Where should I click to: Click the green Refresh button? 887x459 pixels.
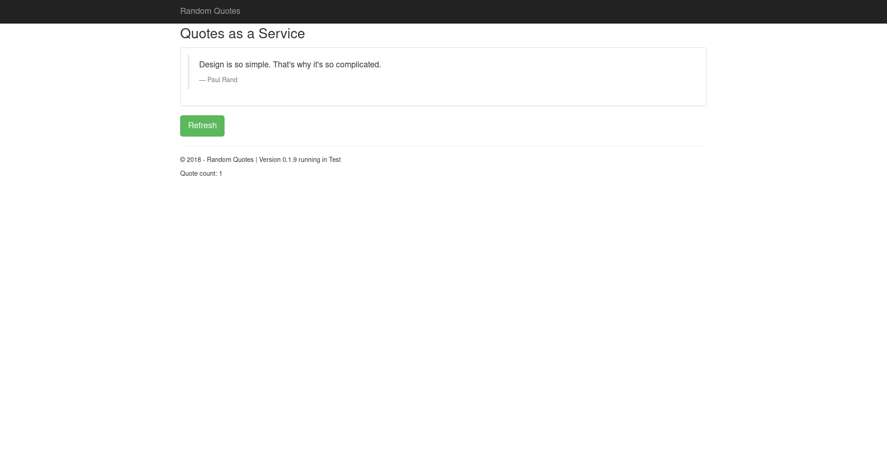pos(202,126)
